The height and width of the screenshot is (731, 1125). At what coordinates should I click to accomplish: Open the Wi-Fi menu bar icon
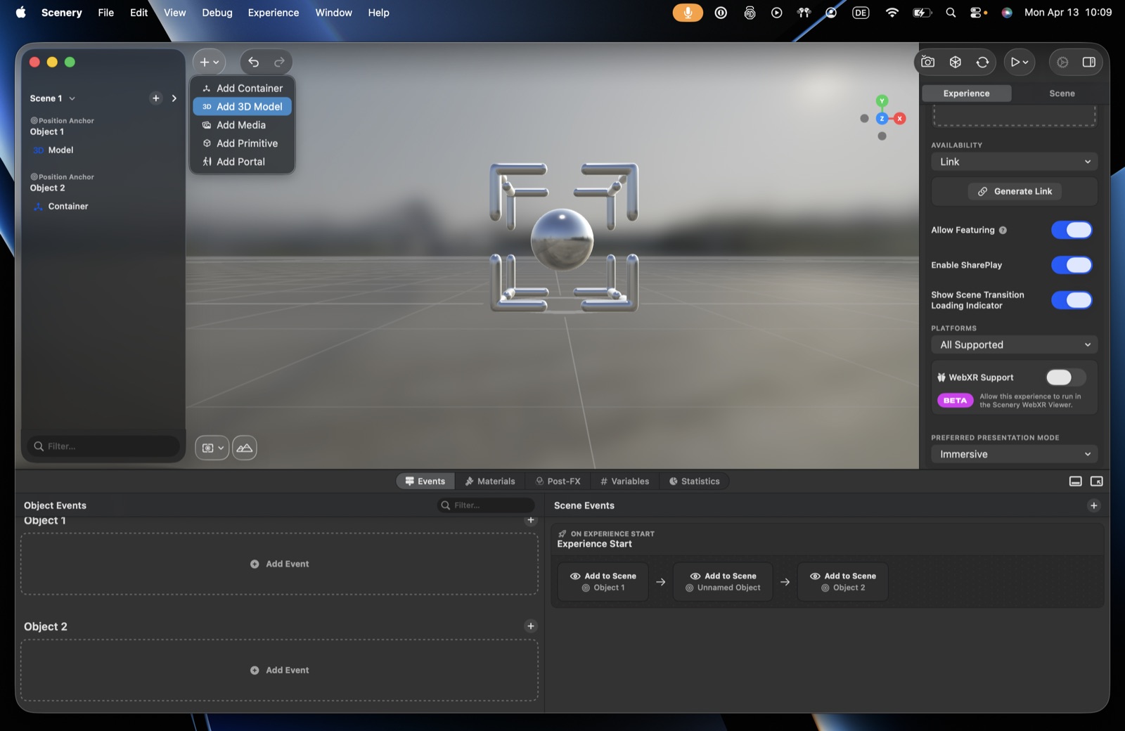(892, 13)
